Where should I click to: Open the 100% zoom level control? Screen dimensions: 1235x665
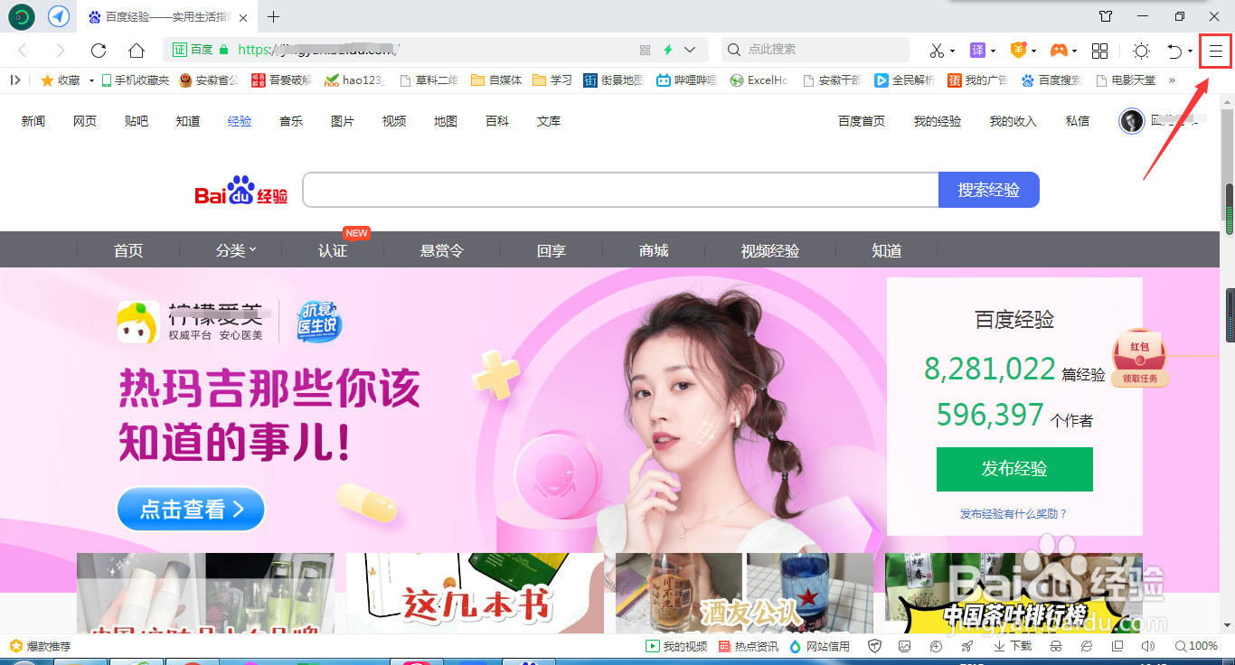point(1196,646)
